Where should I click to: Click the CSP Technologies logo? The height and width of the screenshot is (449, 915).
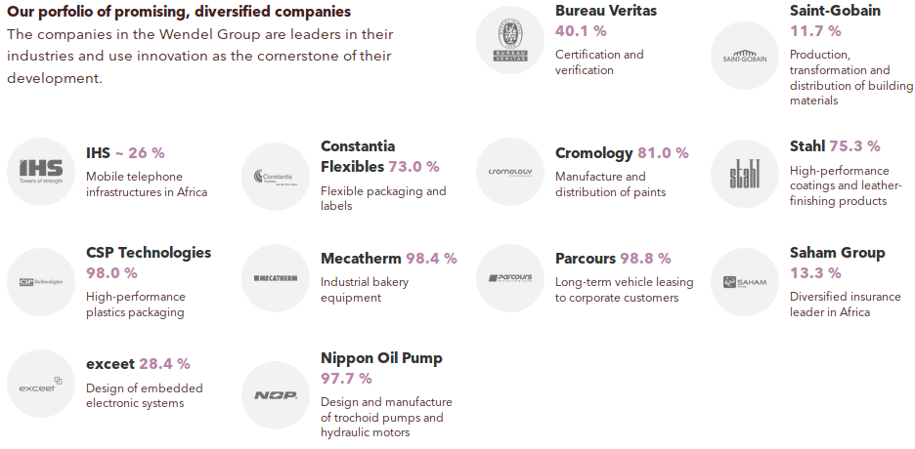click(x=40, y=281)
